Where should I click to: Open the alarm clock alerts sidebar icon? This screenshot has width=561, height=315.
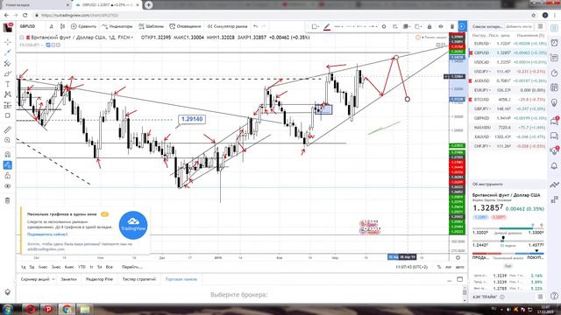[554, 43]
